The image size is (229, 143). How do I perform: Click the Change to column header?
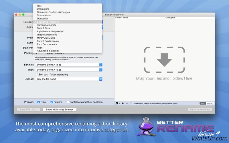point(190,18)
